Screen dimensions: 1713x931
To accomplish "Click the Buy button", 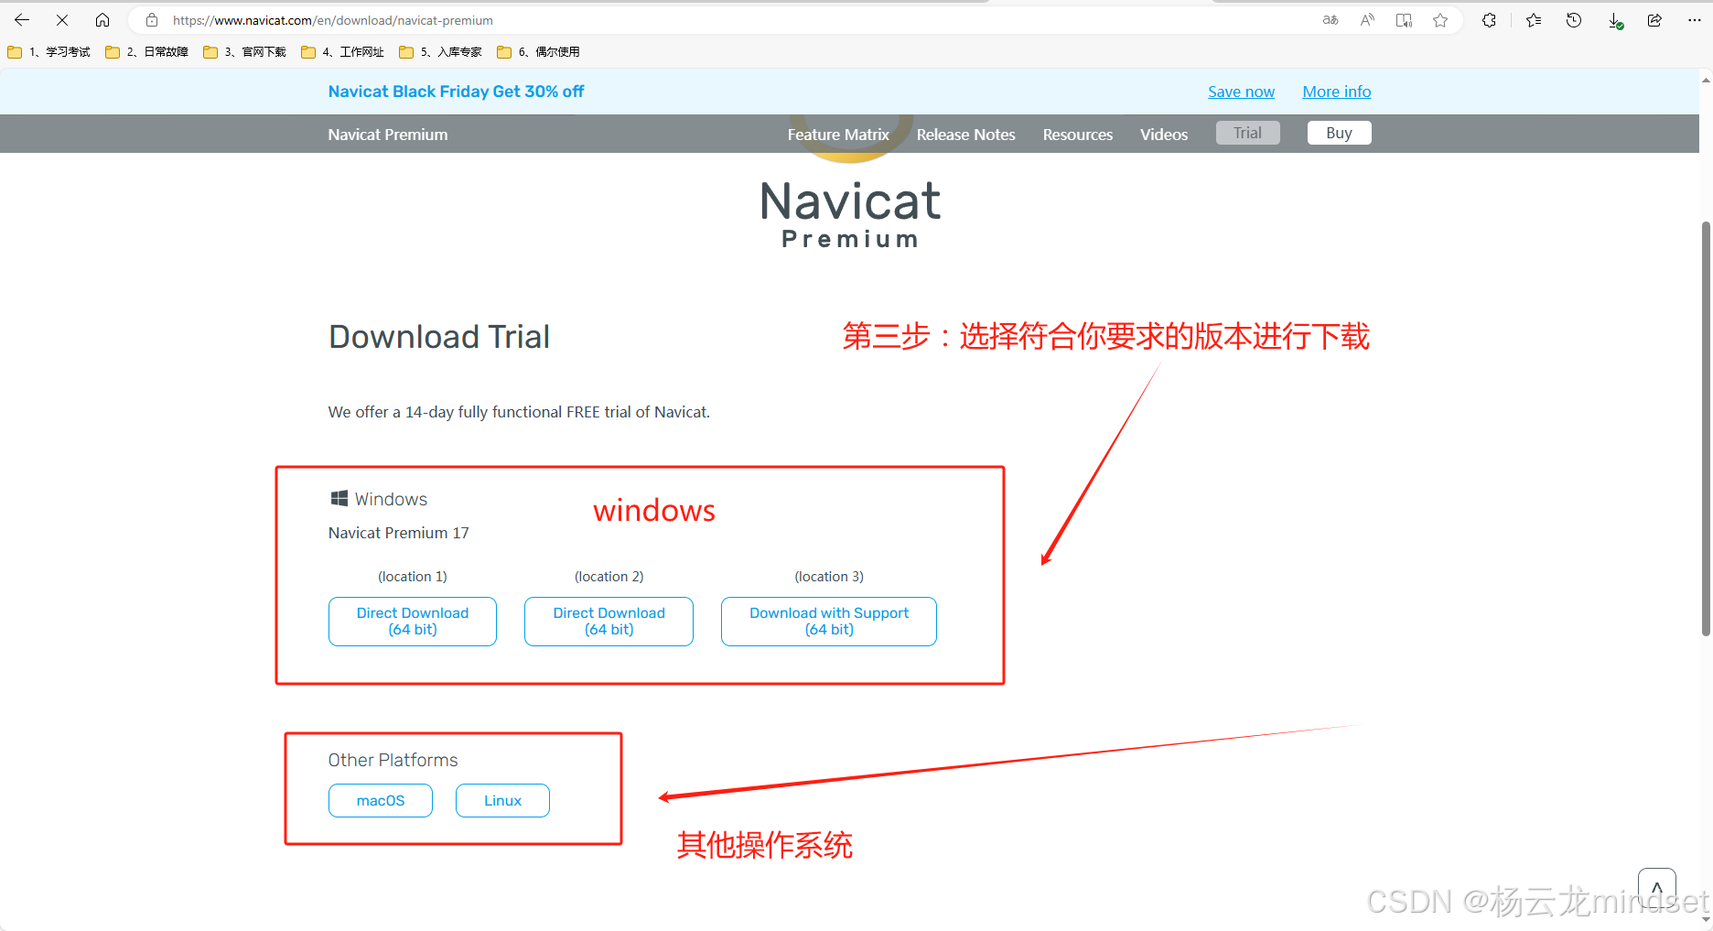I will [1339, 133].
